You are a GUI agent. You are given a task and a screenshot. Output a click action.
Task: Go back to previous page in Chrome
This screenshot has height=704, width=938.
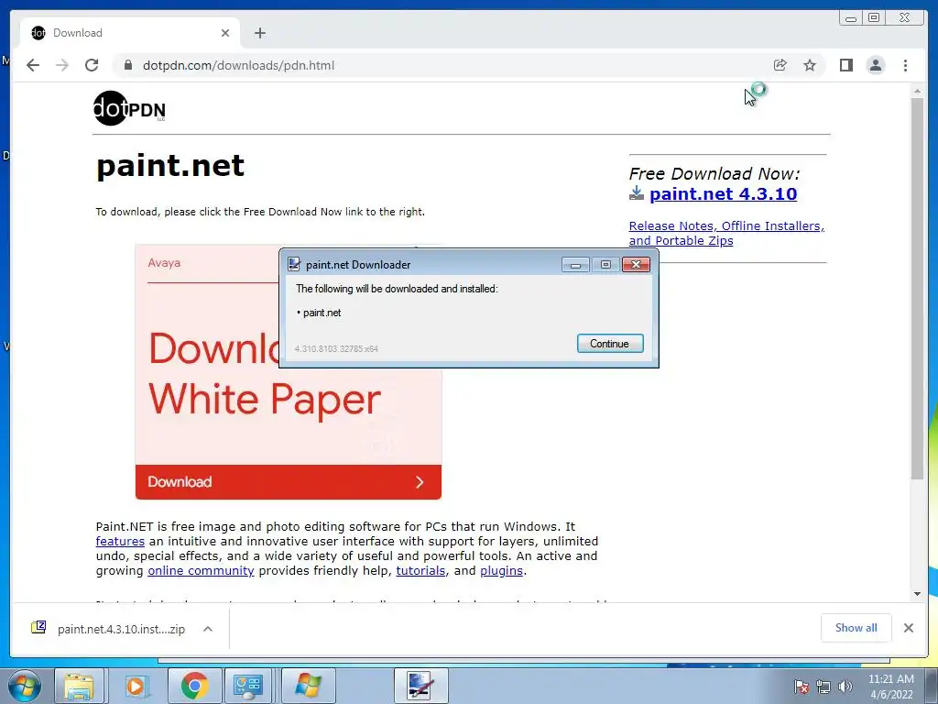33,65
